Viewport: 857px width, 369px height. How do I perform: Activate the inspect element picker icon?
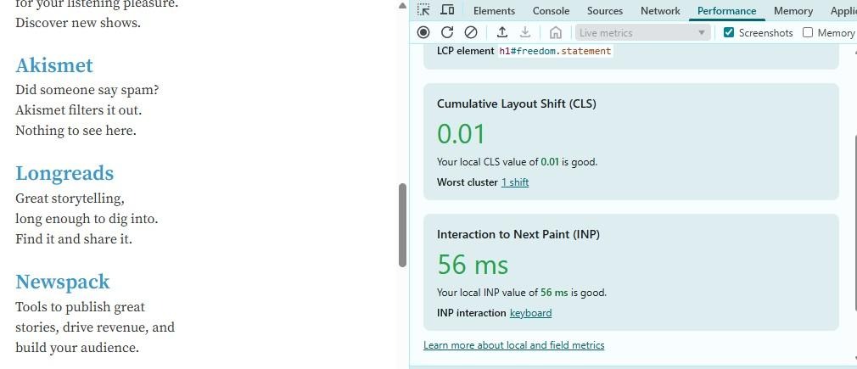[423, 10]
